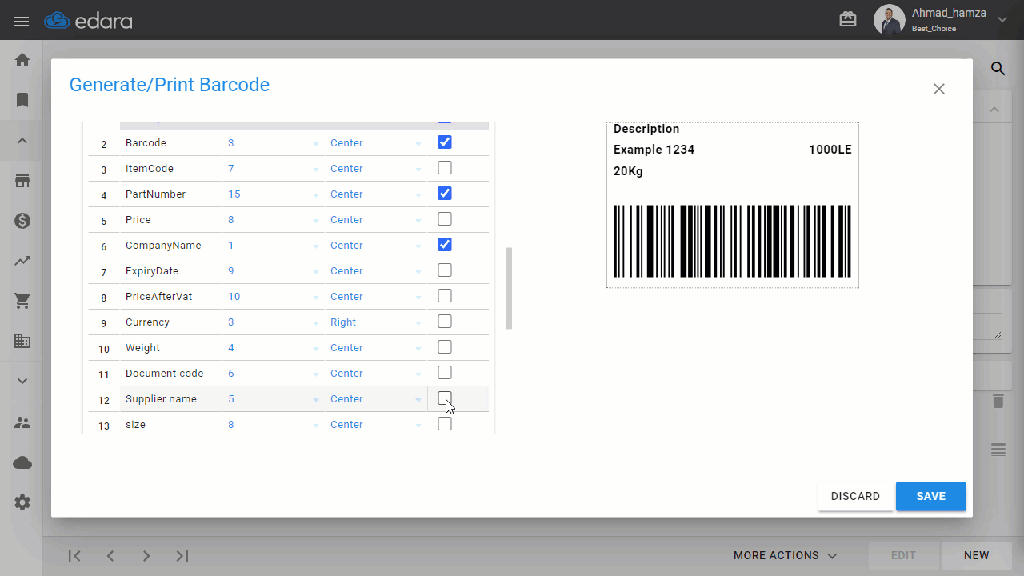Open the store icon in the sidebar
Screen dimensions: 1024x576
(22, 181)
